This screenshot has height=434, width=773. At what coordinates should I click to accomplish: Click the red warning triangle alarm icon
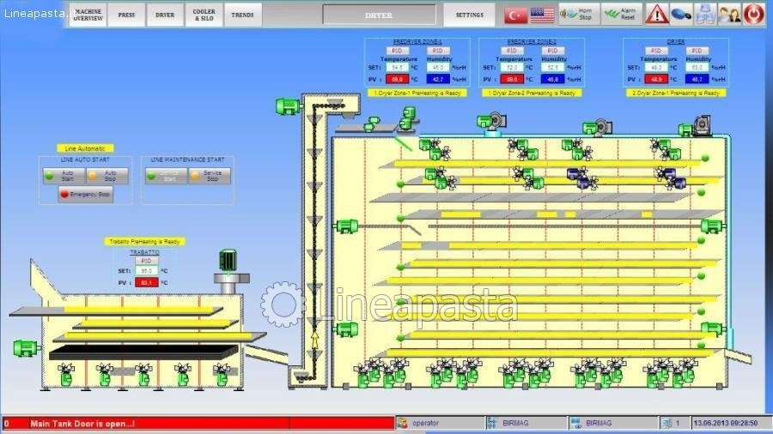656,14
